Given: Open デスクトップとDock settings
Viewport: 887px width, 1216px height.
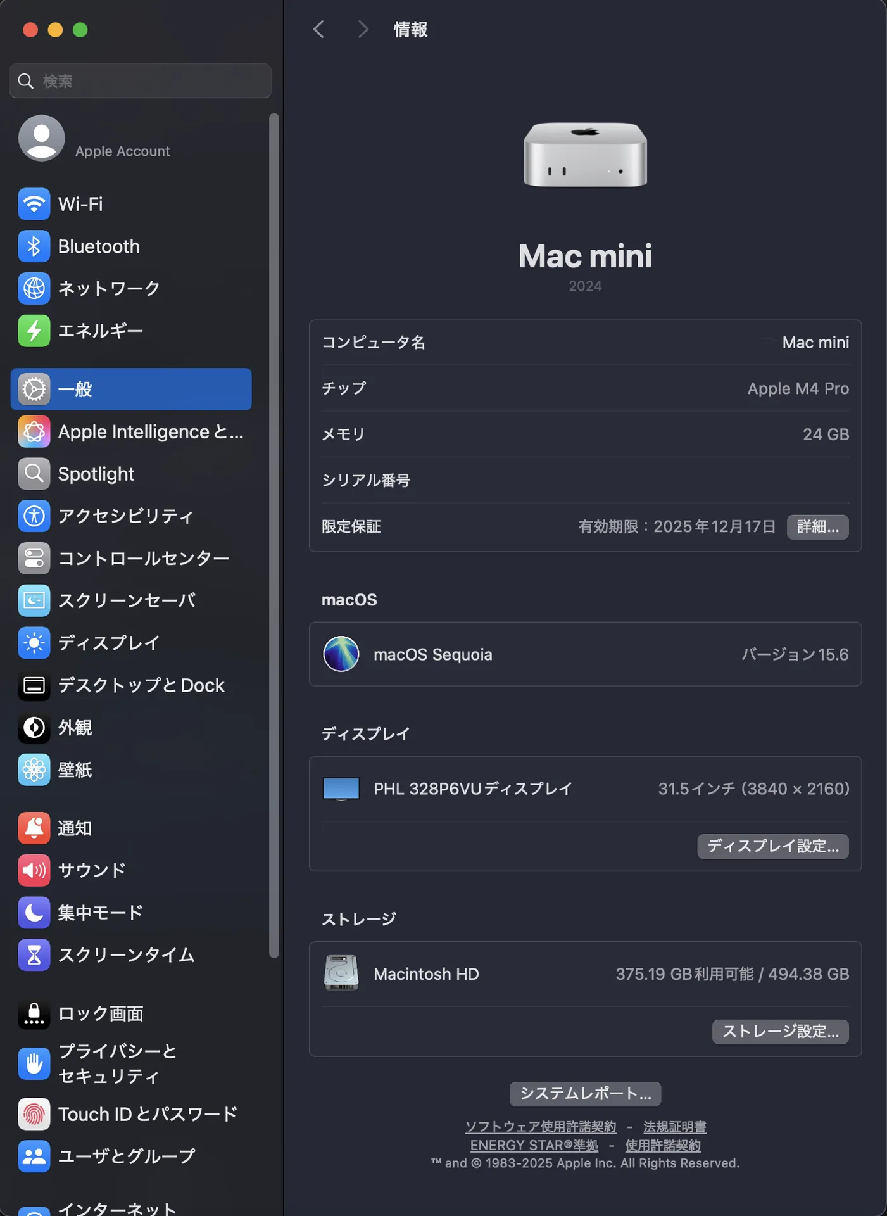Looking at the screenshot, I should (x=131, y=685).
